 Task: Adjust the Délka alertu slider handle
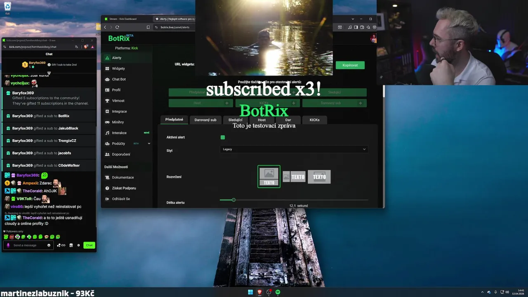[233, 200]
